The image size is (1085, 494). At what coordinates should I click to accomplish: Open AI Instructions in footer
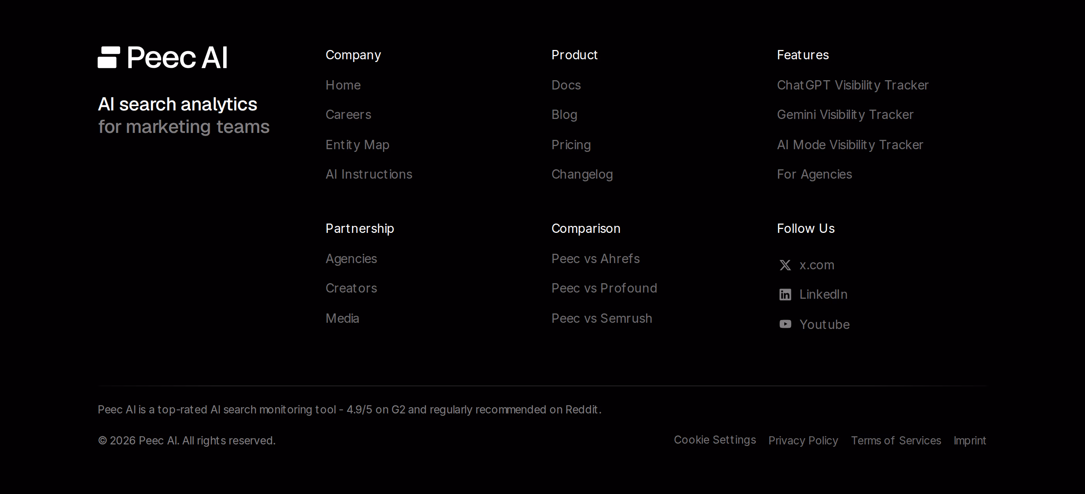tap(369, 174)
